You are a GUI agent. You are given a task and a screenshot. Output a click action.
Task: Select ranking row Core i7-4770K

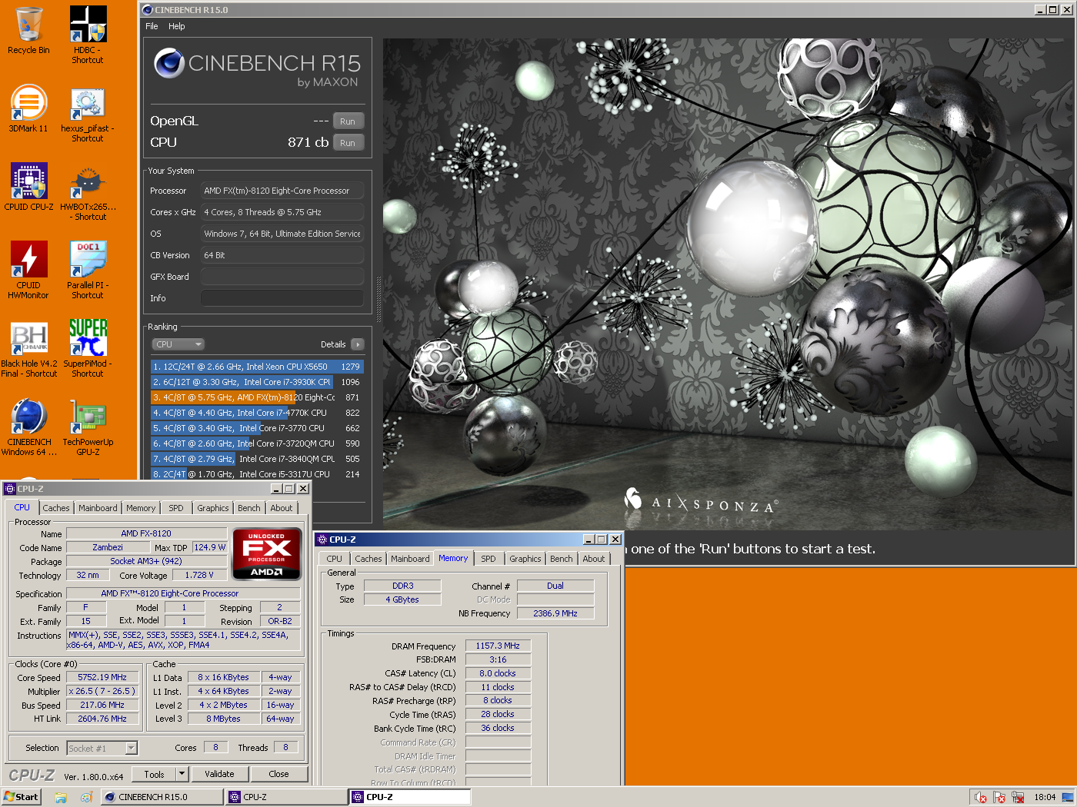coord(257,413)
